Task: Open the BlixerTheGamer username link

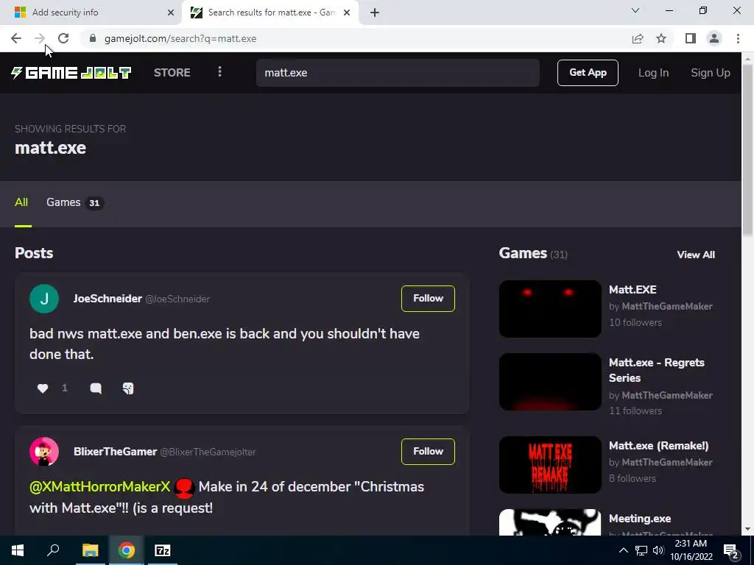Action: coord(116,452)
